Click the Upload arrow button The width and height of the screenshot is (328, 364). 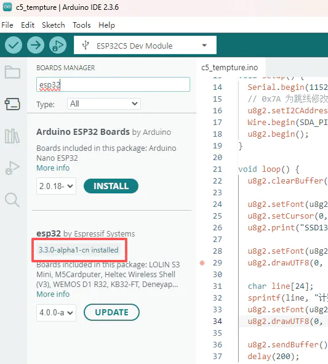(36, 45)
